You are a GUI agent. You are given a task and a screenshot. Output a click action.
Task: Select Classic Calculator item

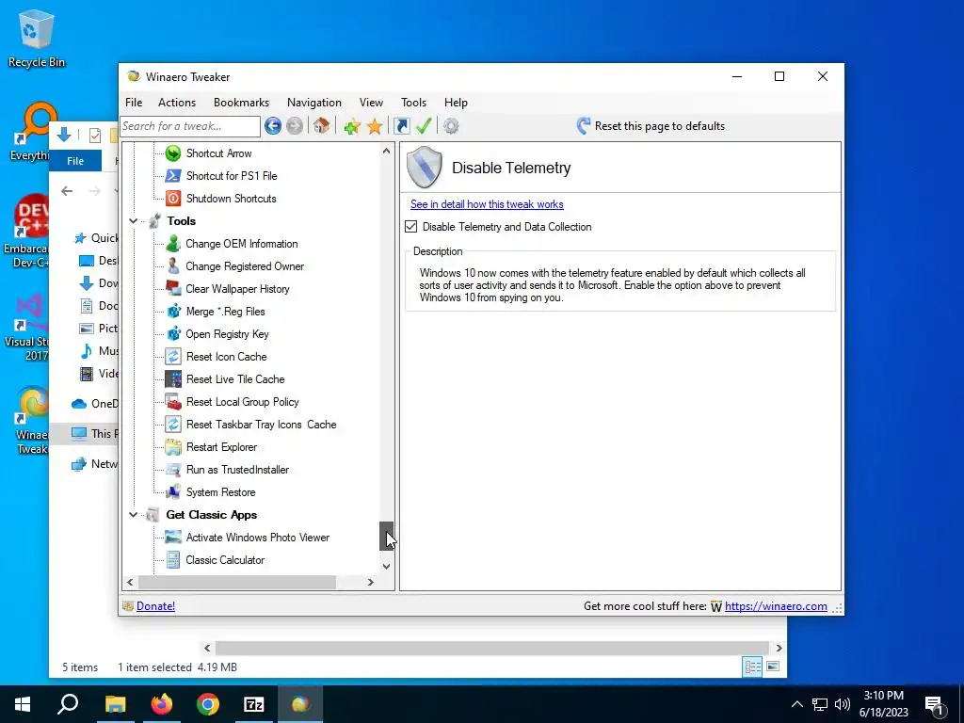(x=225, y=560)
